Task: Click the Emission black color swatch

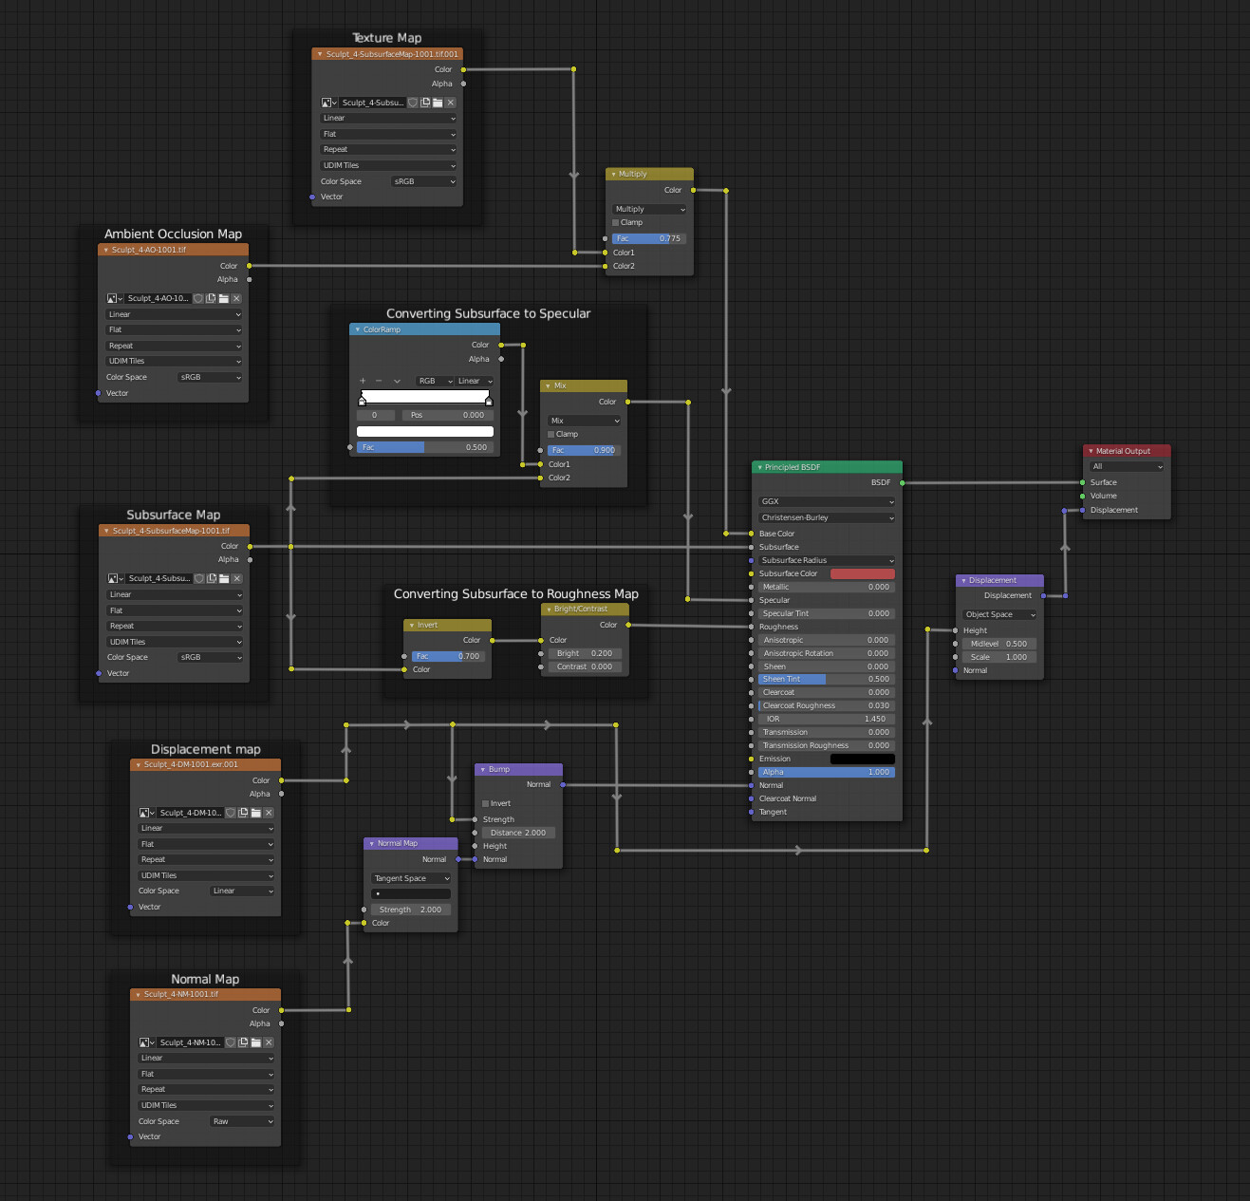Action: (863, 759)
